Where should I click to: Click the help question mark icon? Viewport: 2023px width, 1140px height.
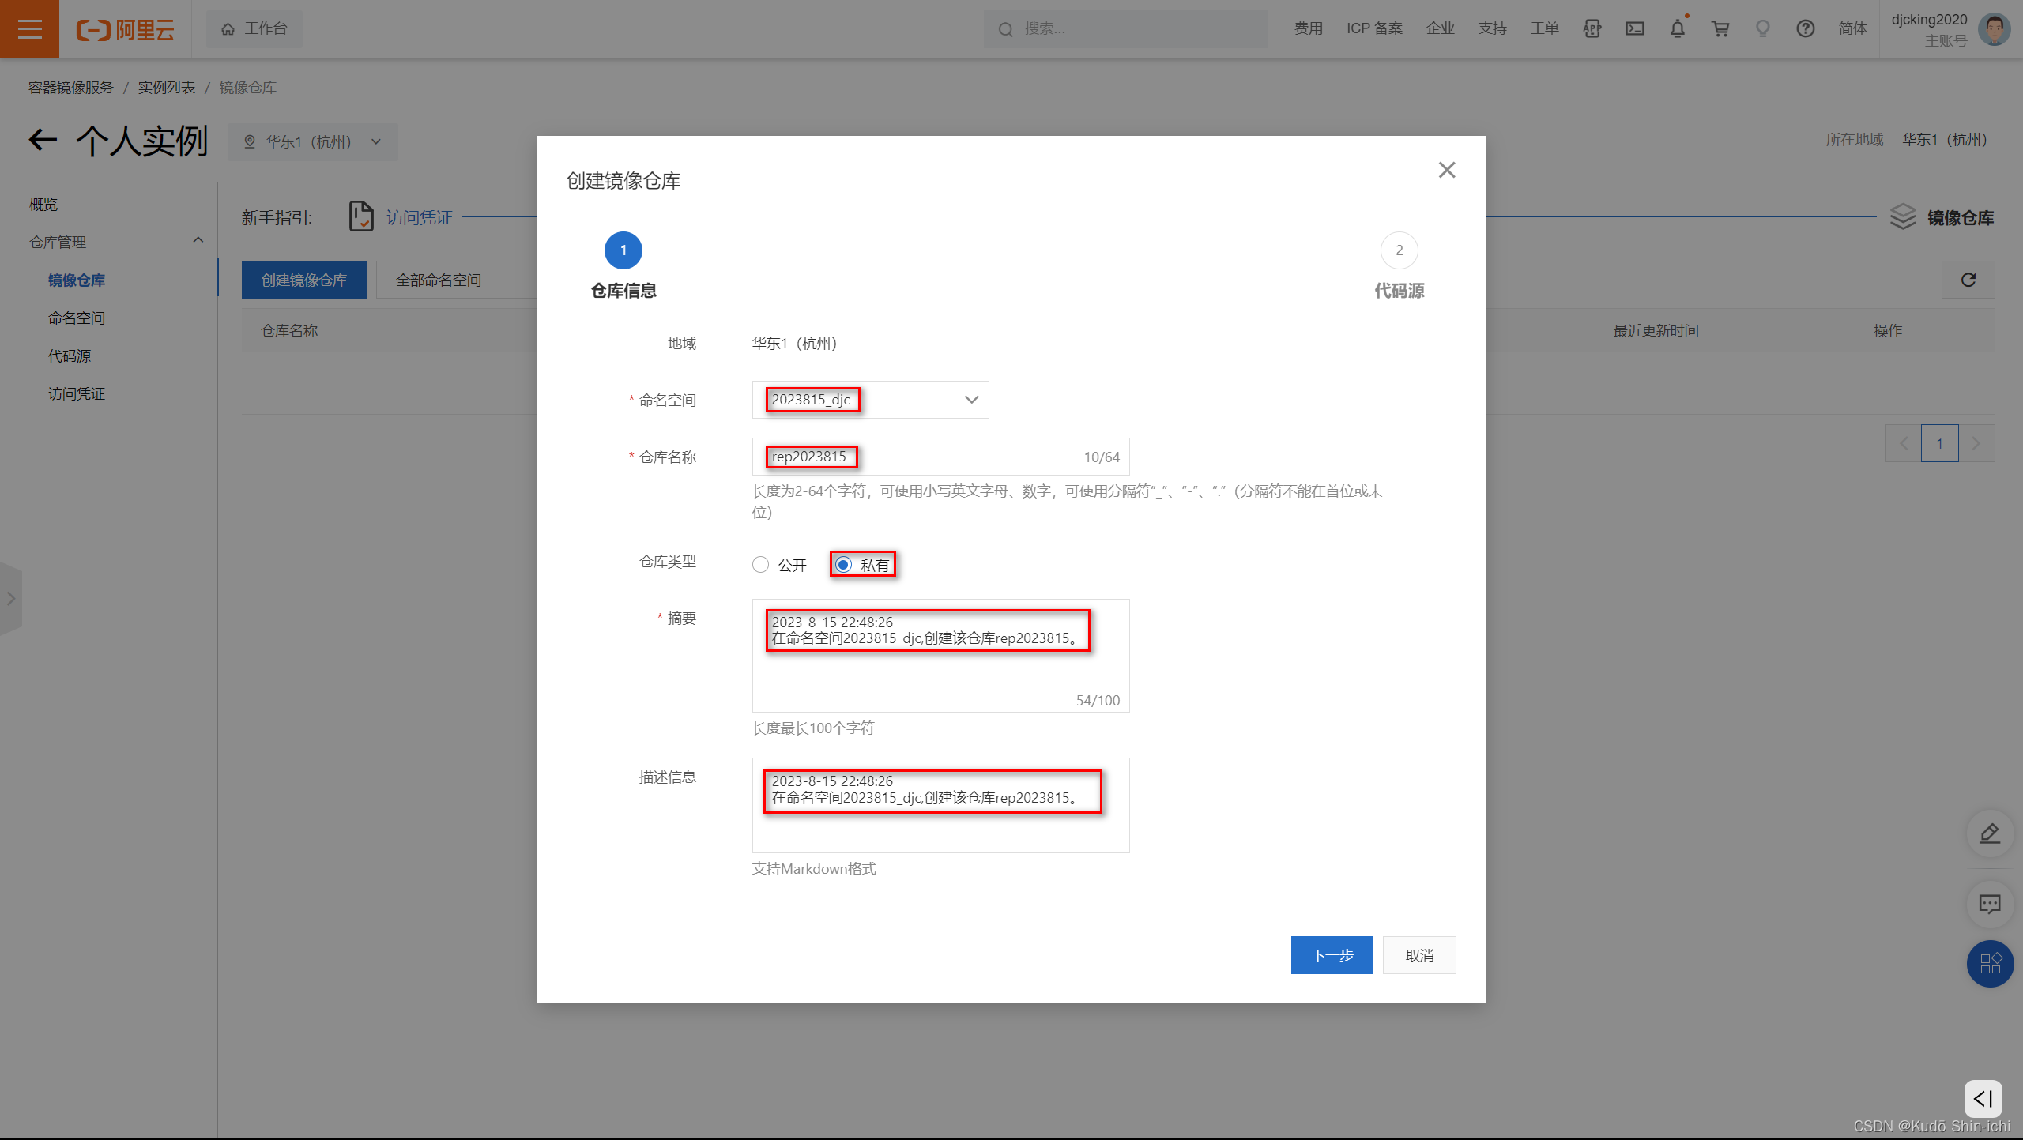[1805, 29]
